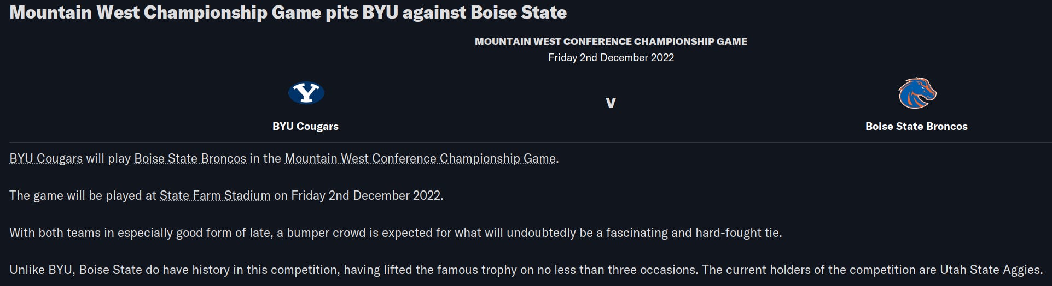This screenshot has height=286, width=1052.
Task: Open the Mountain West Conference Championship Game link
Action: (420, 158)
